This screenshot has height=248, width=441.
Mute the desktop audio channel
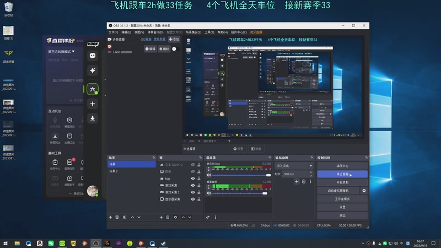tap(209, 193)
